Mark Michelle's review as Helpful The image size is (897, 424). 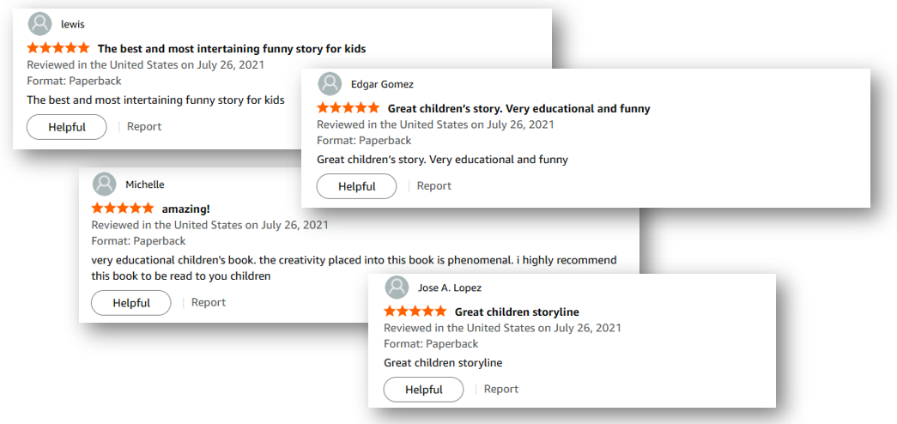(131, 303)
